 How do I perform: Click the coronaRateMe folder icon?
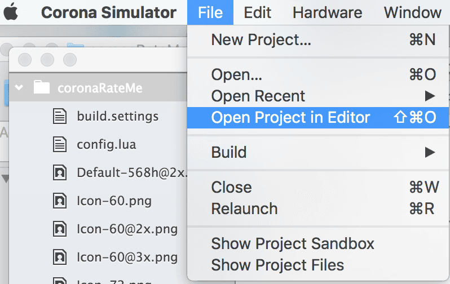pyautogui.click(x=42, y=87)
